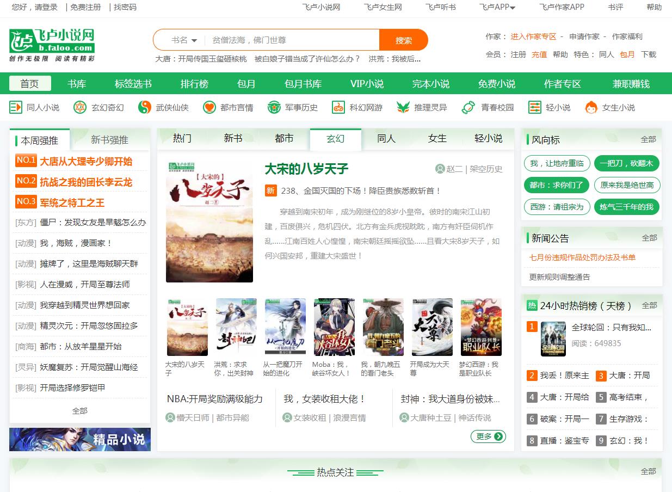Open the 书名 search type dropdown
The width and height of the screenshot is (672, 492).
coord(184,40)
